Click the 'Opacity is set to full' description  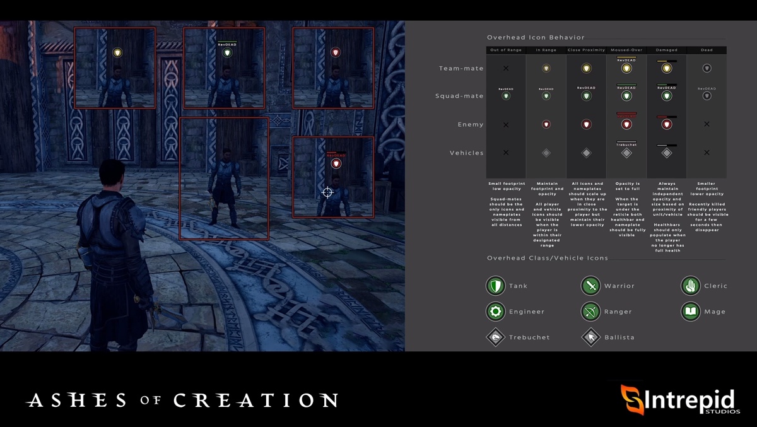click(626, 187)
